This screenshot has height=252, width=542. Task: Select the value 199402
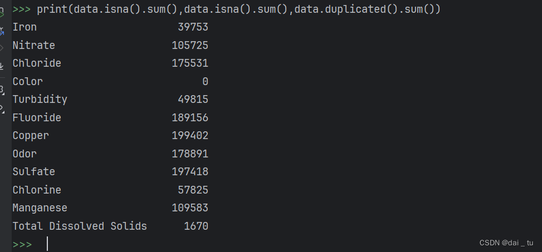tap(190, 136)
